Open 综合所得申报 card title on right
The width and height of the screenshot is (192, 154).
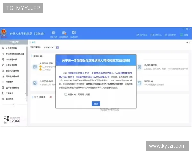(x=150, y=65)
